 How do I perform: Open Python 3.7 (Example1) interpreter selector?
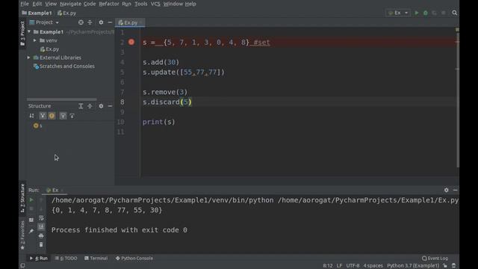click(413, 266)
